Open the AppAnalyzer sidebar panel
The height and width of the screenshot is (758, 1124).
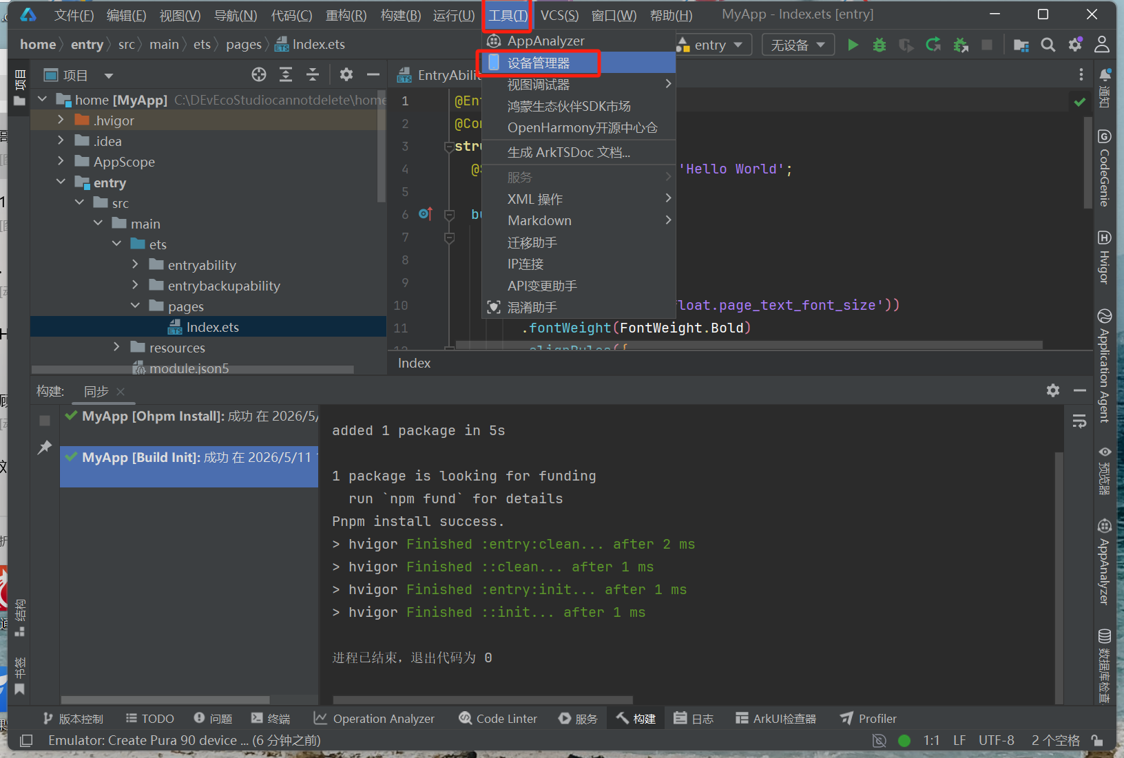(1105, 562)
